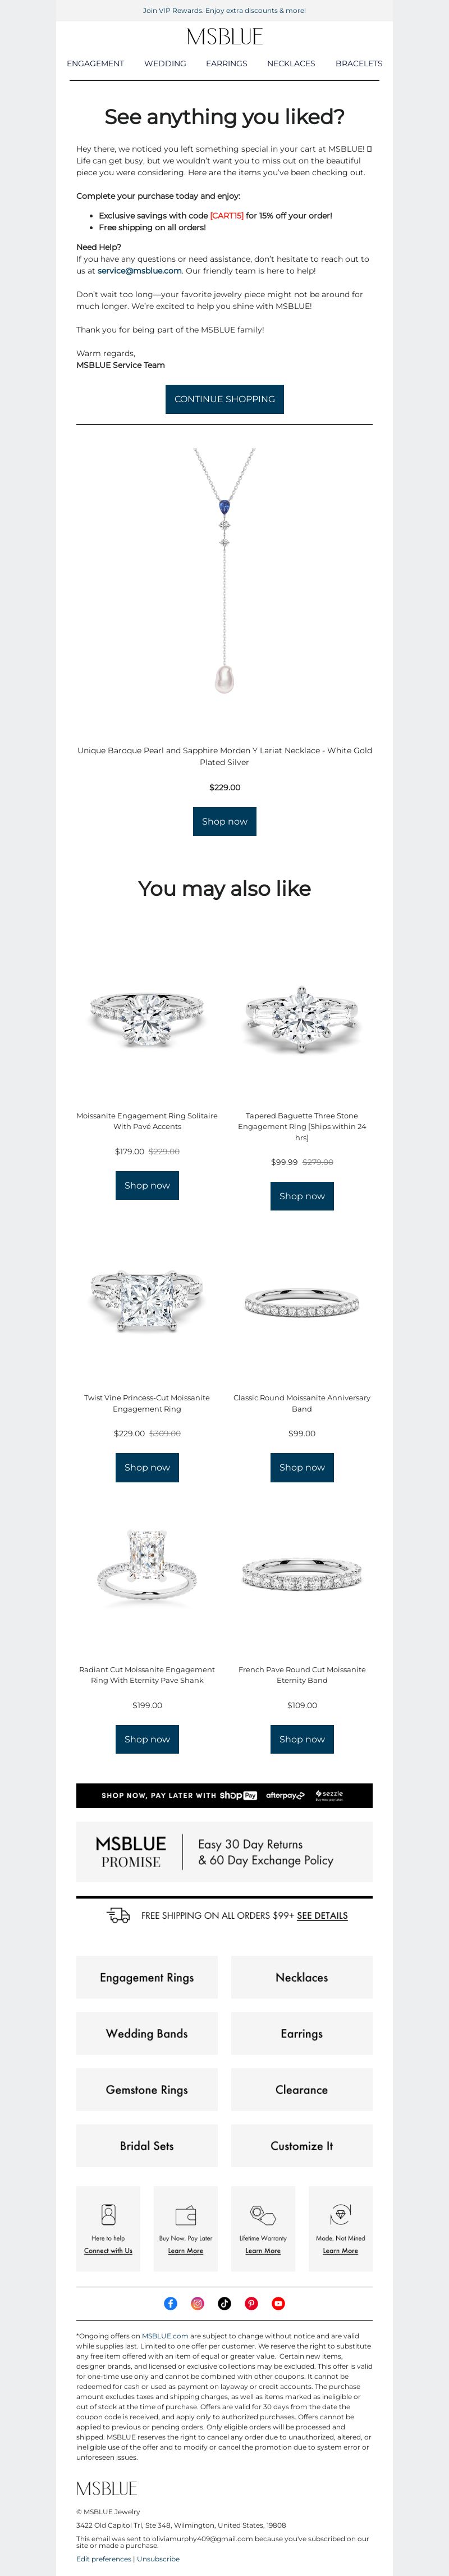Click the Lifetime Warranty icon
Screen dimensions: 449x2576
pos(263,2214)
